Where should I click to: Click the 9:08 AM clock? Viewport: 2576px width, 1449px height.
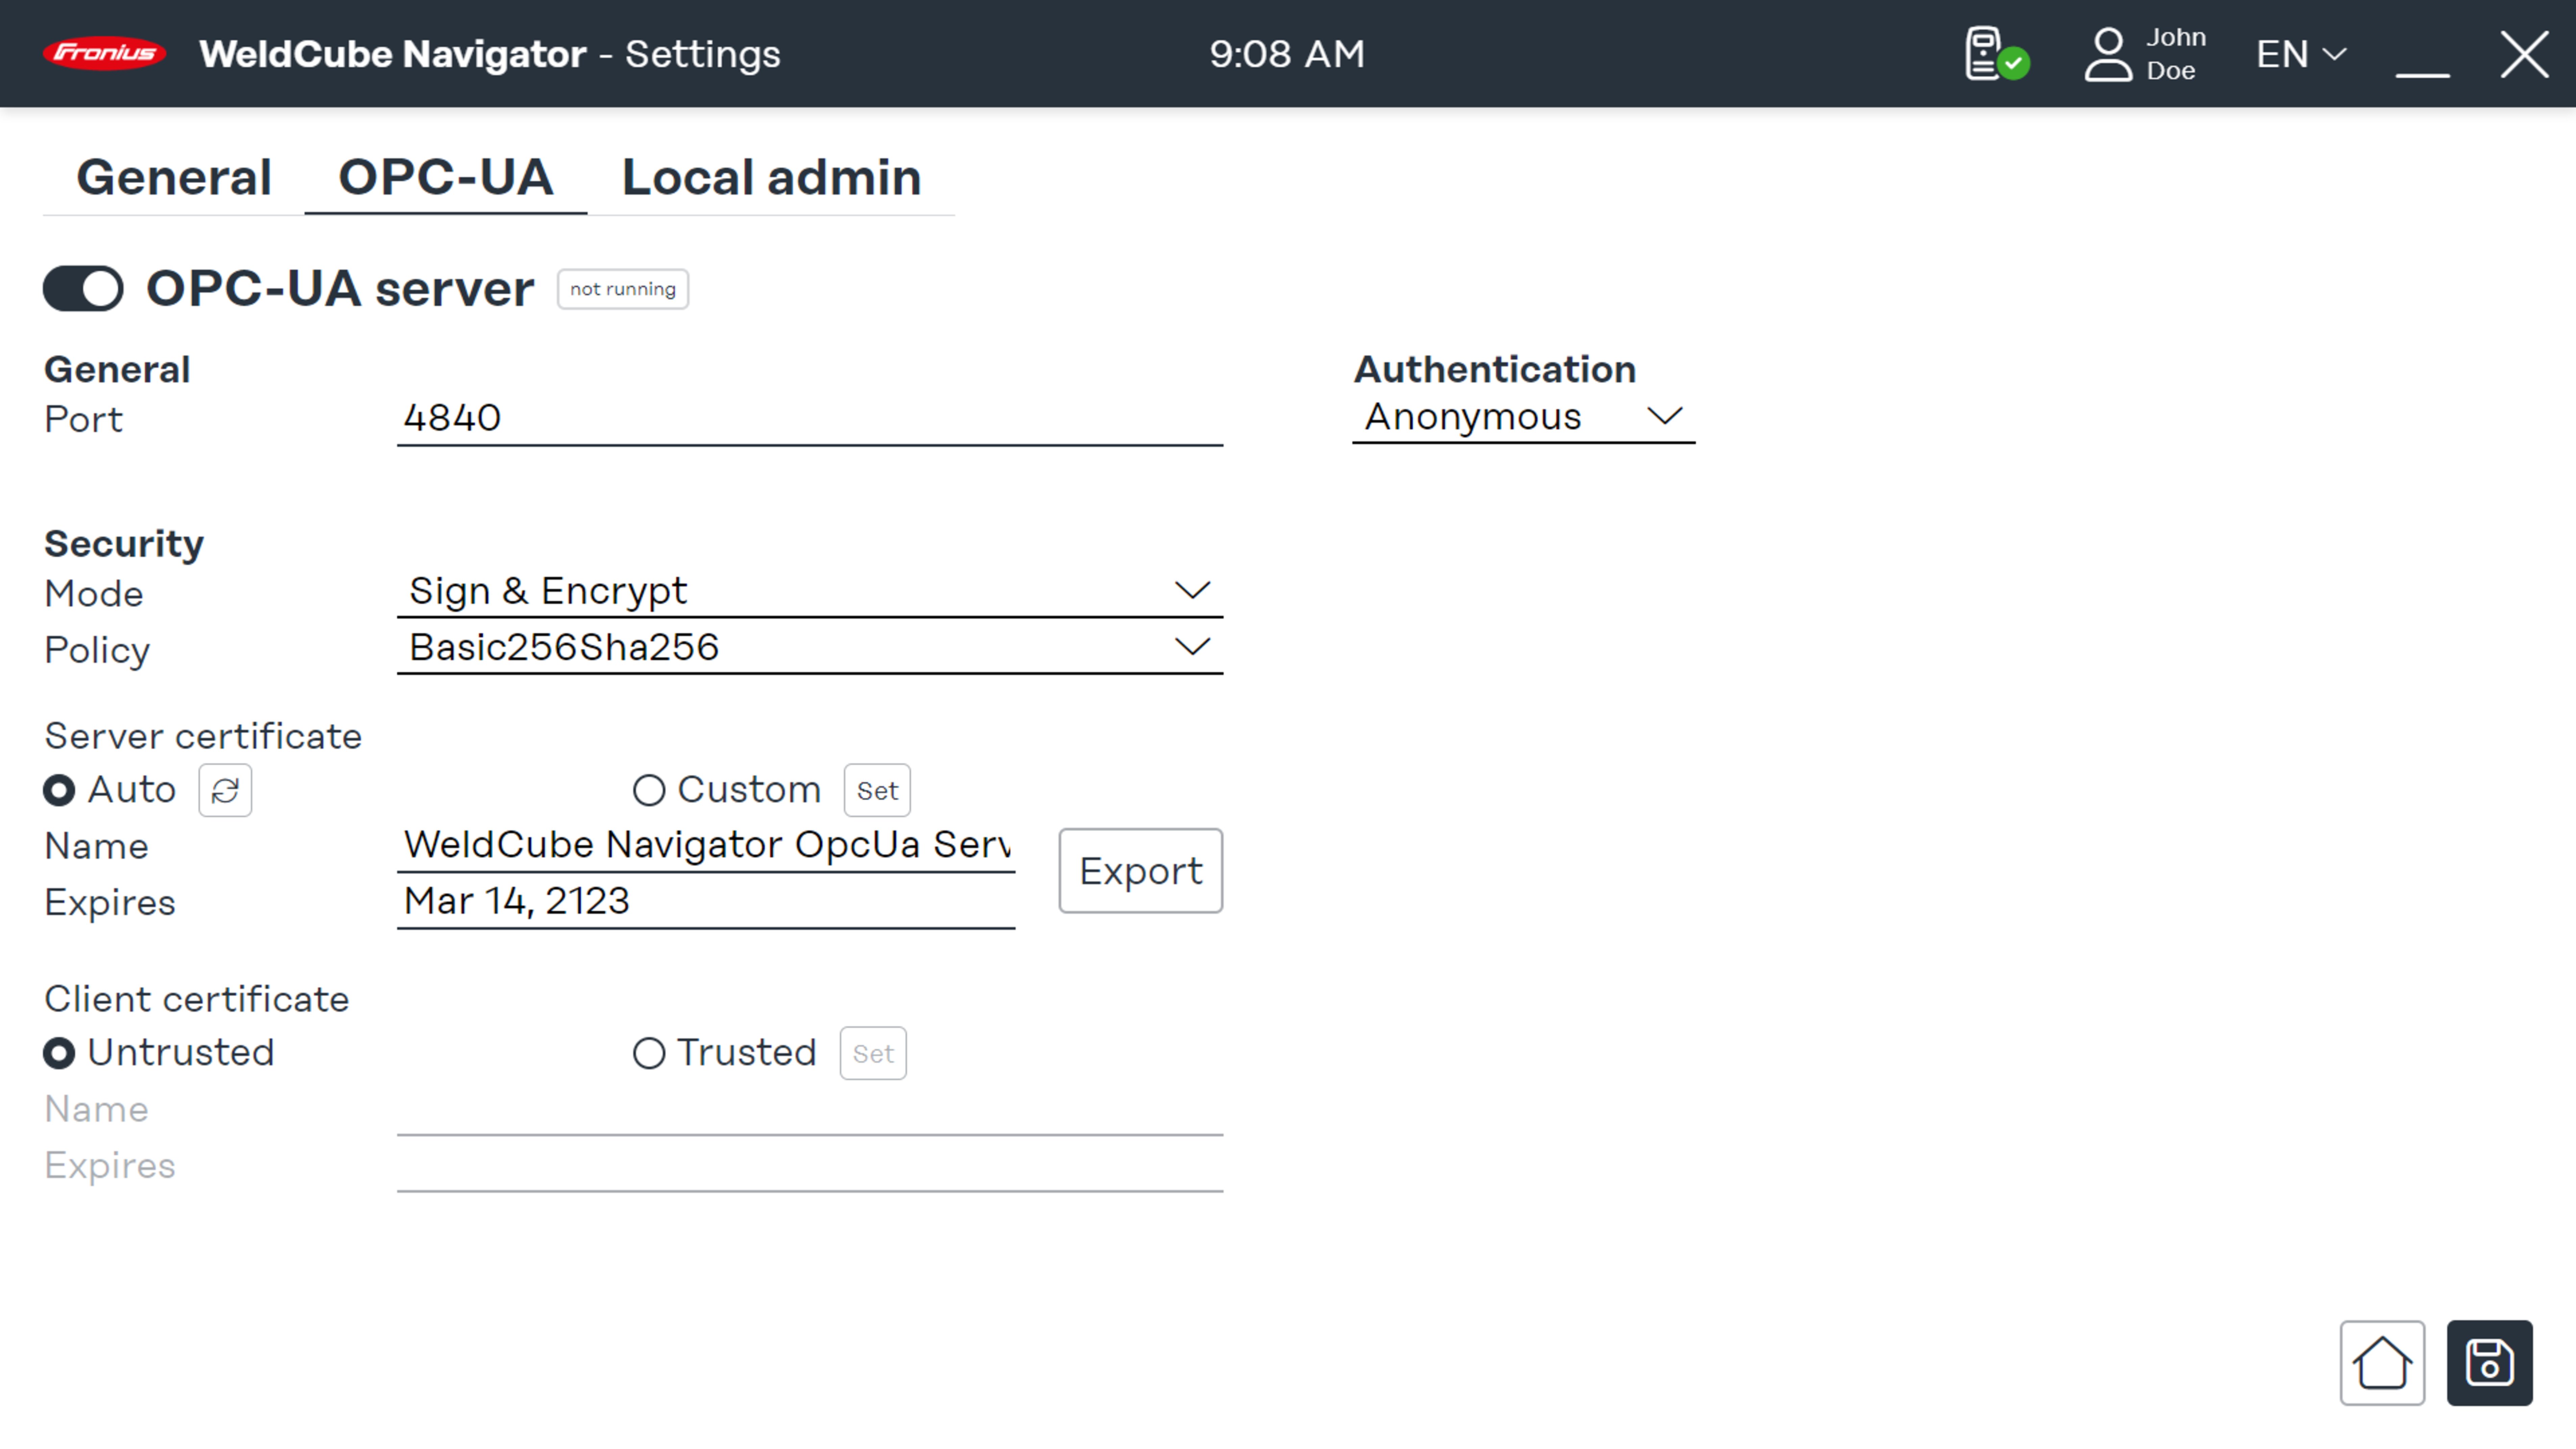point(1287,54)
